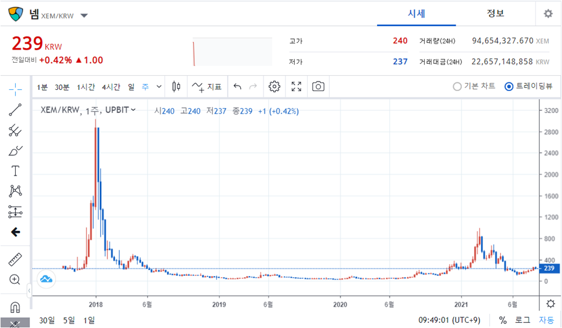The height and width of the screenshot is (328, 562).
Task: Set interval to 일 (daily)
Action: pyautogui.click(x=131, y=87)
